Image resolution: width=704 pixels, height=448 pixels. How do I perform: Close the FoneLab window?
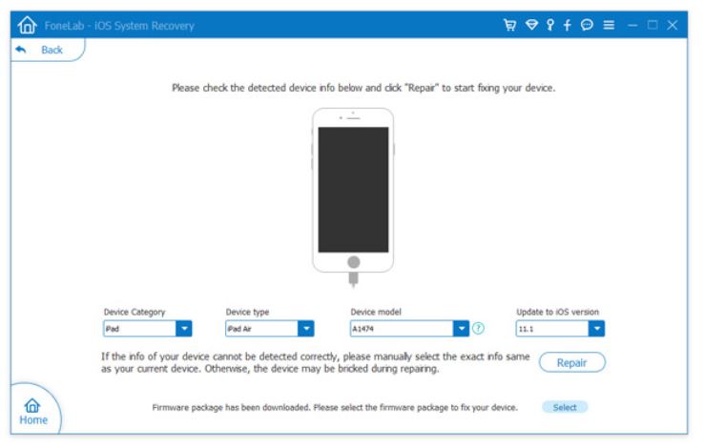pos(673,25)
